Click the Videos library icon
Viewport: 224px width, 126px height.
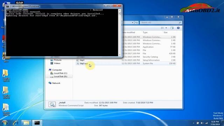(52, 63)
